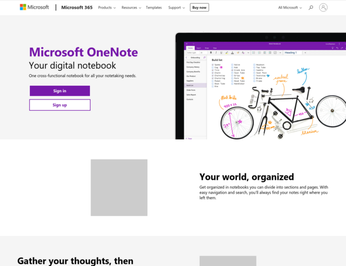Click the Buy now button
The image size is (346, 266).
199,7
